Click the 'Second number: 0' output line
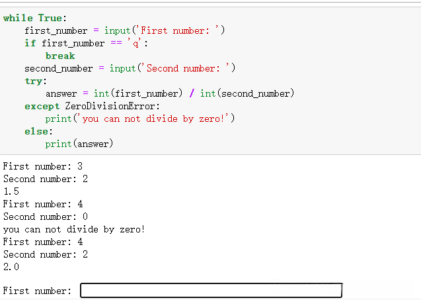 pos(46,217)
